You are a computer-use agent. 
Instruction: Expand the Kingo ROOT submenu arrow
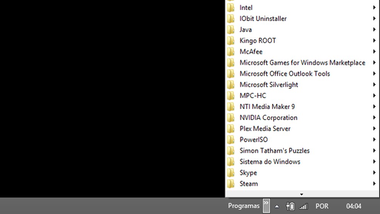click(x=375, y=41)
